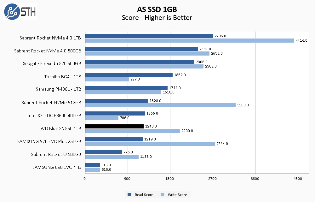The height and width of the screenshot is (202, 315).
Task: Select the Samsung PM961 - 1TB label
Action: (x=59, y=89)
